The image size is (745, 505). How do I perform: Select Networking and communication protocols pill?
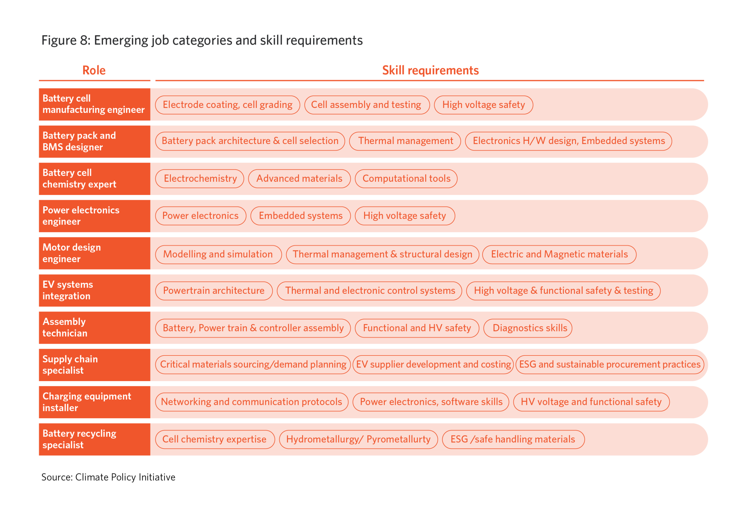(251, 402)
